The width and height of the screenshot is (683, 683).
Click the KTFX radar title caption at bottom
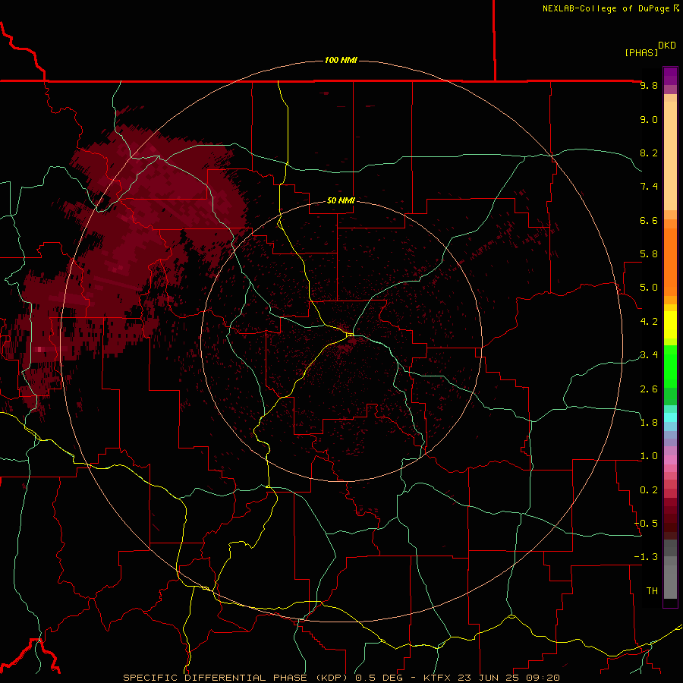click(x=341, y=678)
